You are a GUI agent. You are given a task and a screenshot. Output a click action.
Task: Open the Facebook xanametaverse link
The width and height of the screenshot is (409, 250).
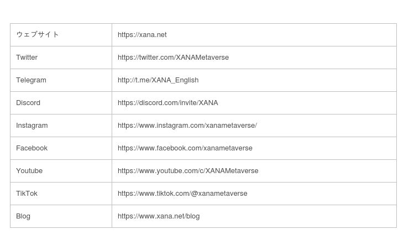[185, 148]
